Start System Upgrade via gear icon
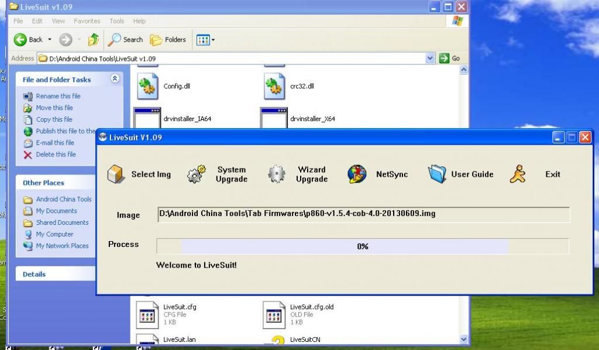 (x=197, y=174)
